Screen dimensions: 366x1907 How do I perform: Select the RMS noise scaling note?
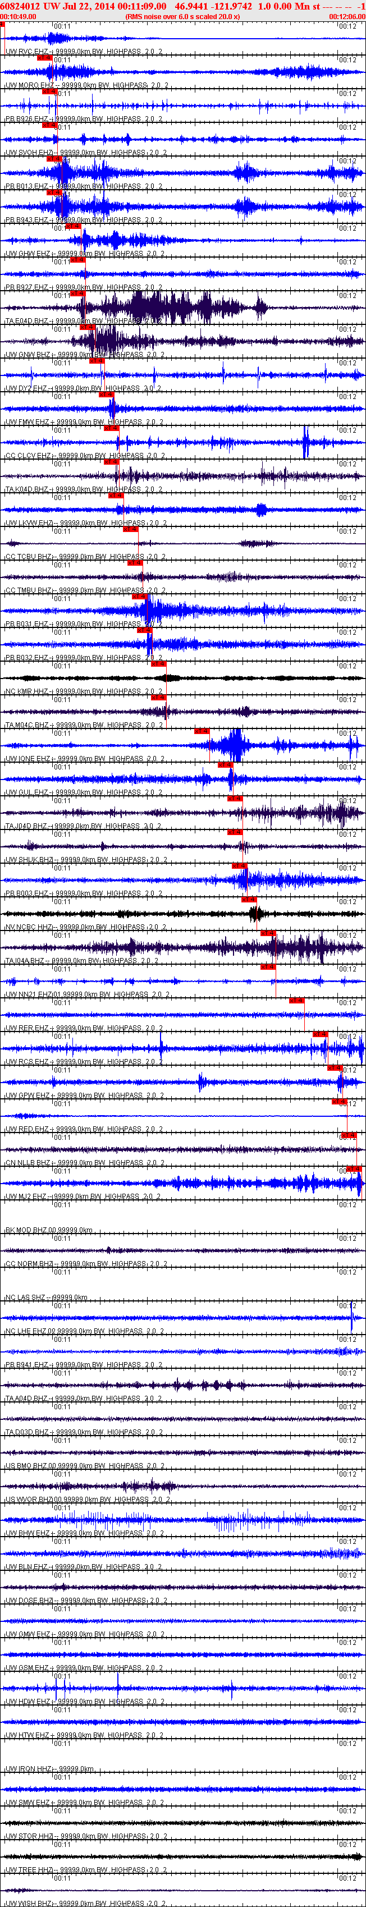pyautogui.click(x=182, y=16)
